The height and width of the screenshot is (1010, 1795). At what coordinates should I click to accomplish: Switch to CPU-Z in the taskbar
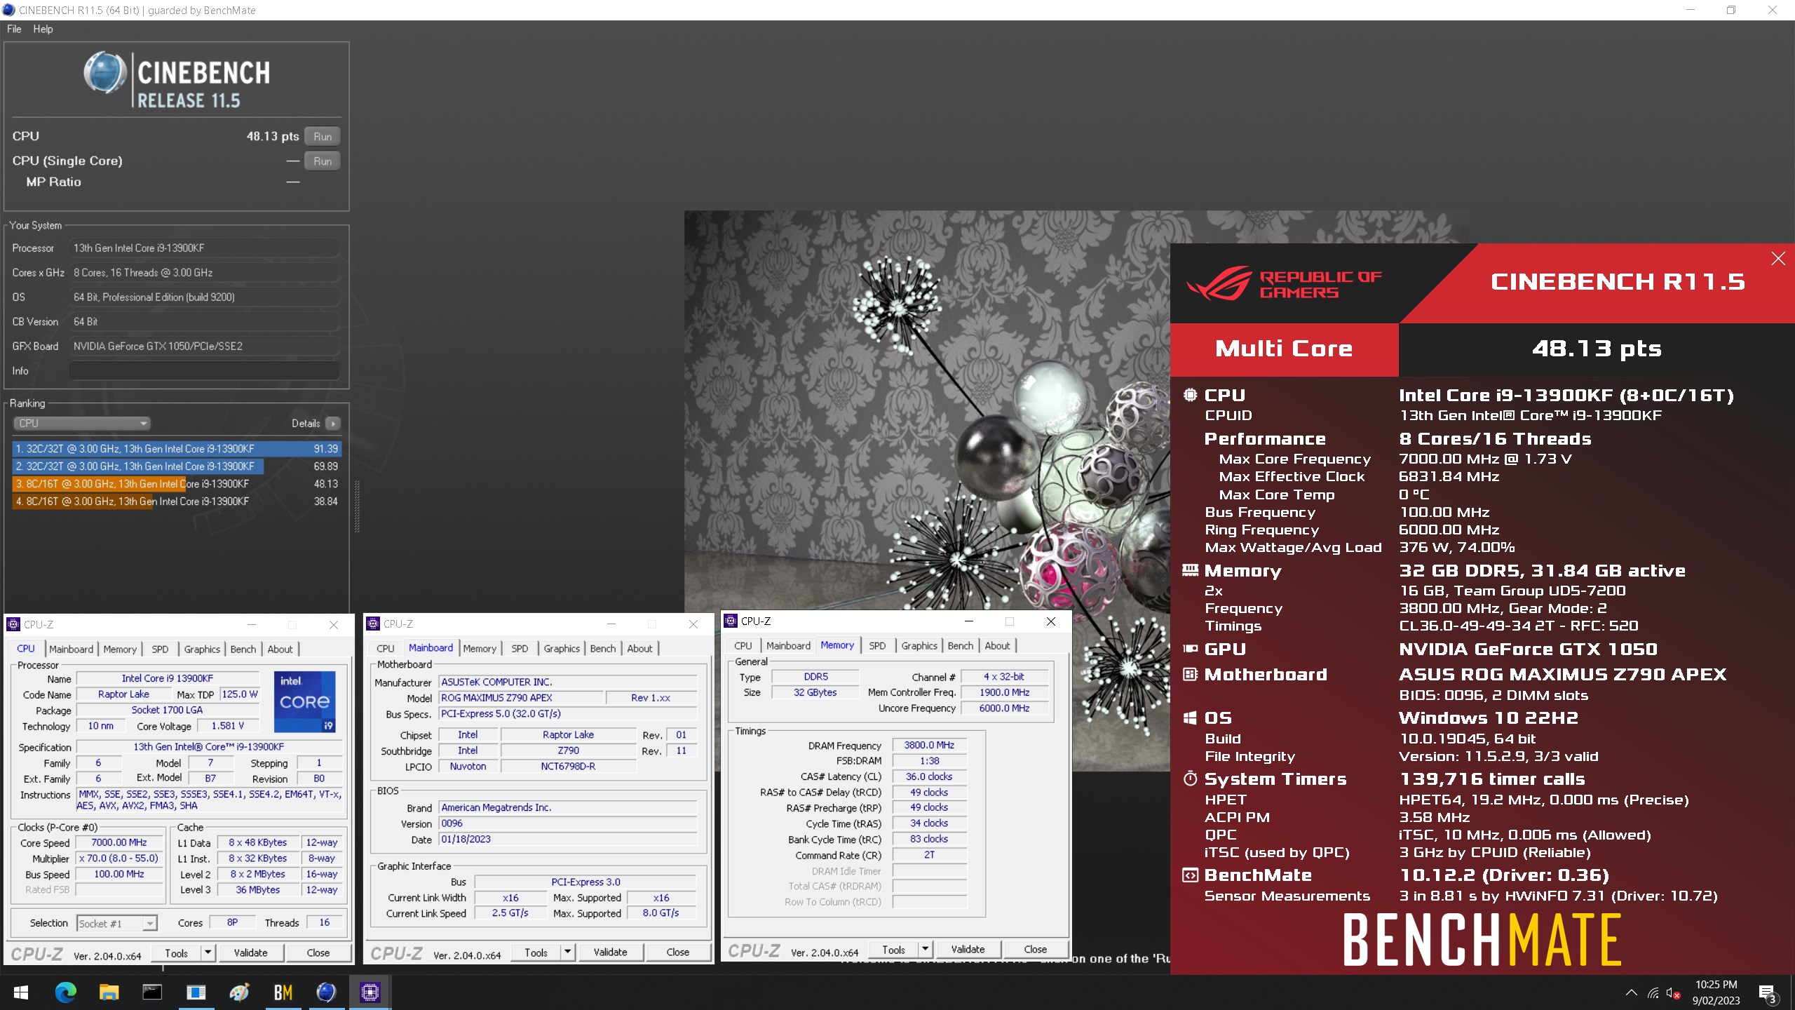coord(370,992)
